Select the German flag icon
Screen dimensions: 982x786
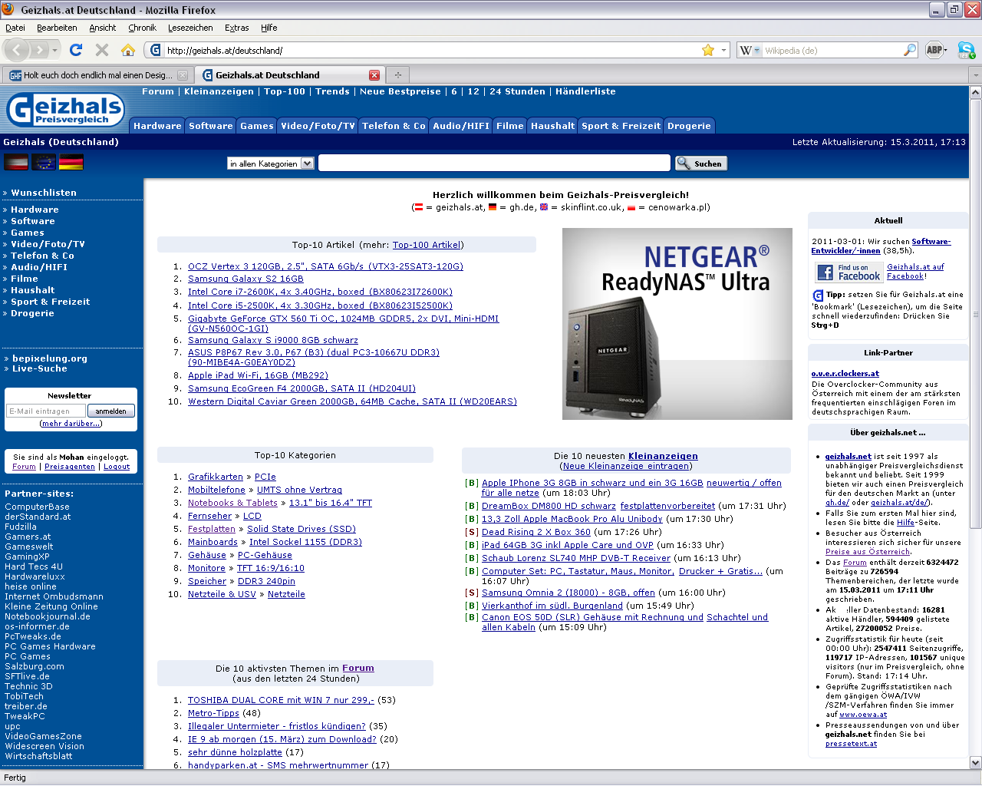pos(71,162)
